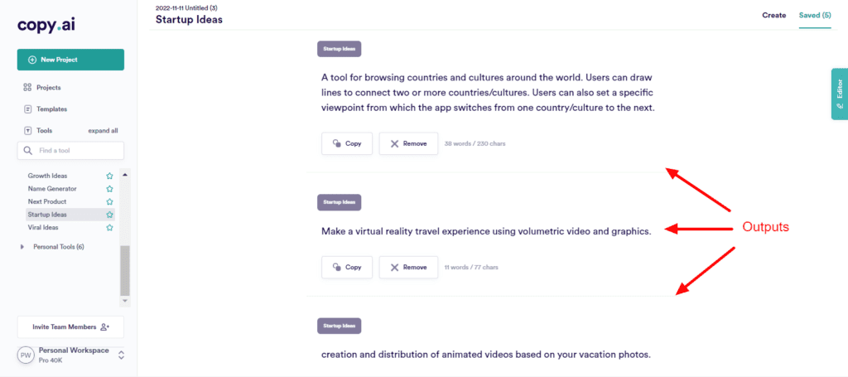Copy the virtual reality travel idea
Viewport: 848px width, 377px height.
[x=347, y=267]
